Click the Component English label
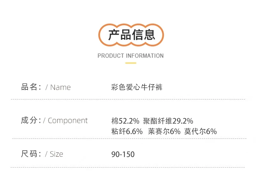The image size is (266, 183). click(68, 121)
